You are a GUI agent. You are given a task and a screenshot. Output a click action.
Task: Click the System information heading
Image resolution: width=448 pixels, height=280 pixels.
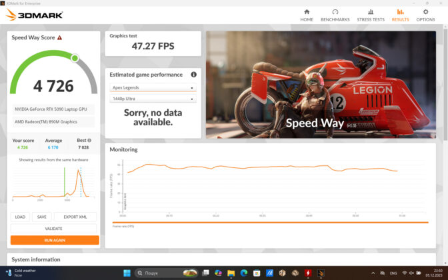pyautogui.click(x=36, y=259)
